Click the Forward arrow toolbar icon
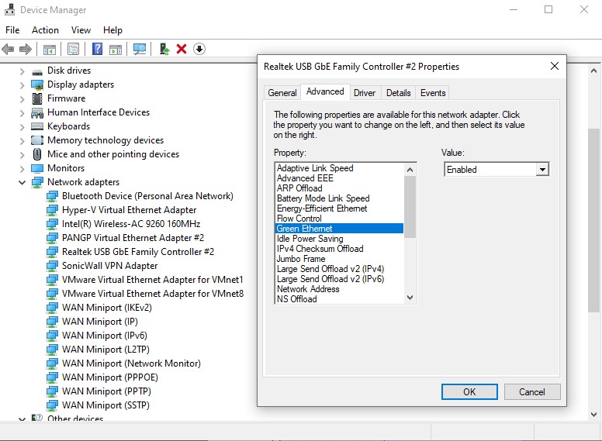This screenshot has height=441, width=602. click(x=26, y=49)
